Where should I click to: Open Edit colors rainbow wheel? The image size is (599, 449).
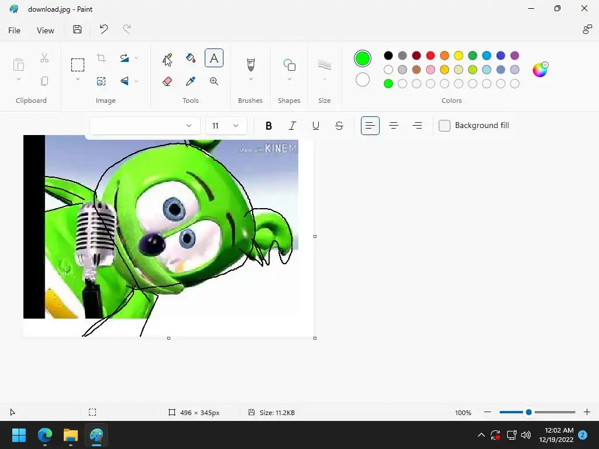540,70
